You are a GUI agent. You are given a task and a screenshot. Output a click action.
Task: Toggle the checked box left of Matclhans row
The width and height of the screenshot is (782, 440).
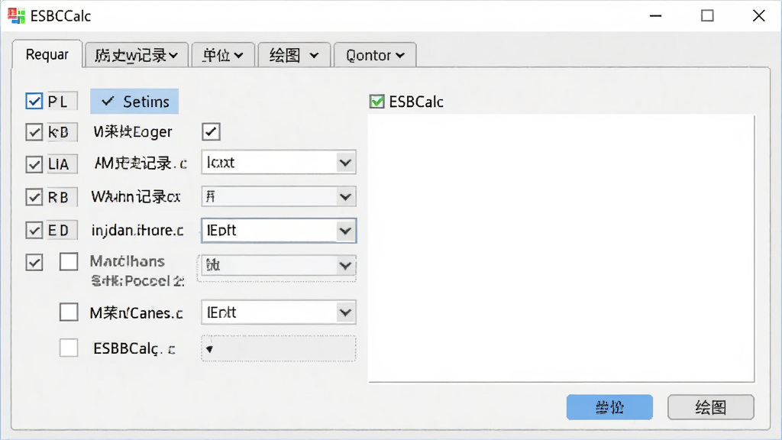pyautogui.click(x=34, y=262)
